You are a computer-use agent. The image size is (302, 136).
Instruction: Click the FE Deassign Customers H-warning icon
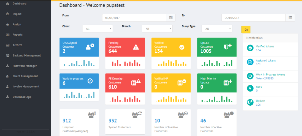[x=136, y=82]
